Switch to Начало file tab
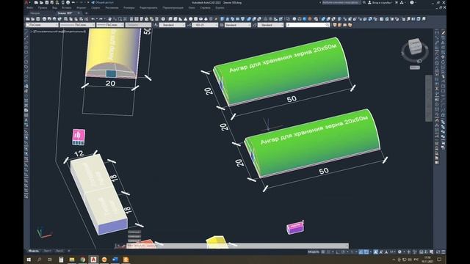The width and height of the screenshot is (470, 264). (35, 13)
